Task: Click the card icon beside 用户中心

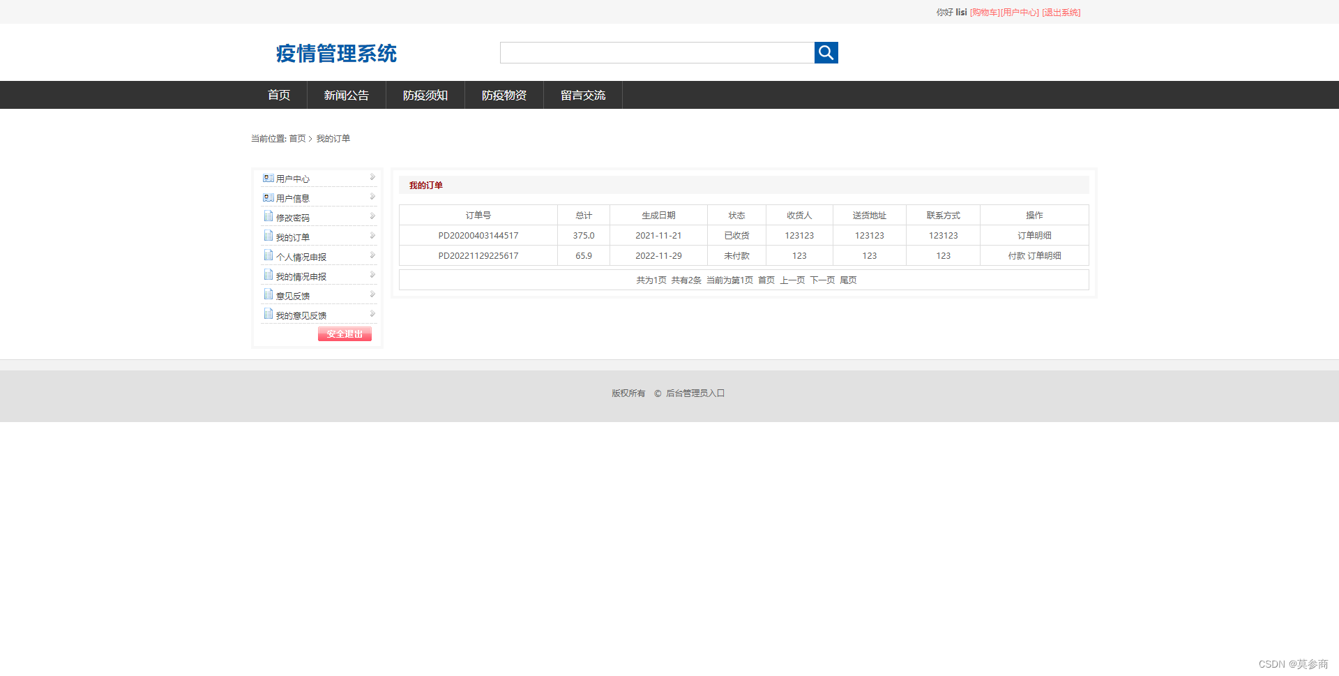Action: [268, 179]
